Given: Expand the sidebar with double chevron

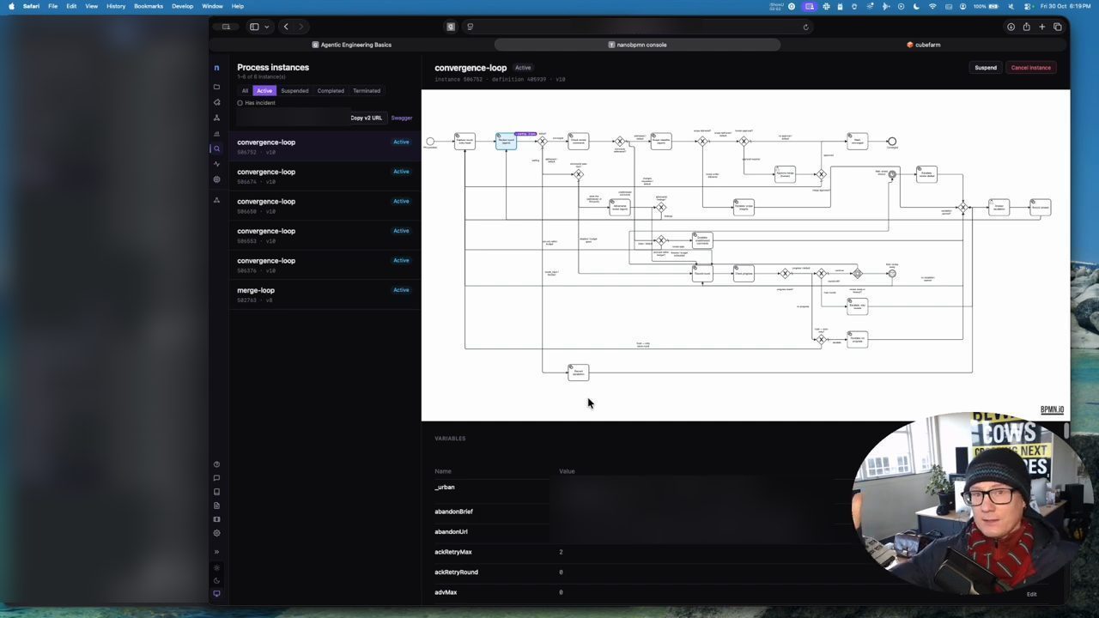Looking at the screenshot, I should [x=216, y=552].
